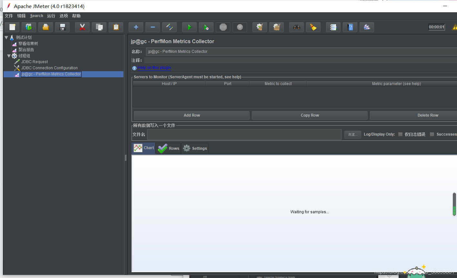Viewport: 457px width, 278px height.
Task: Open the 运行 menu
Action: point(51,16)
